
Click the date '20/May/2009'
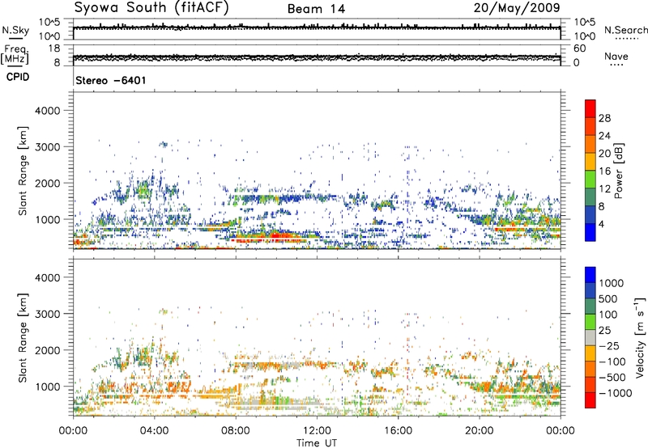coord(517,8)
